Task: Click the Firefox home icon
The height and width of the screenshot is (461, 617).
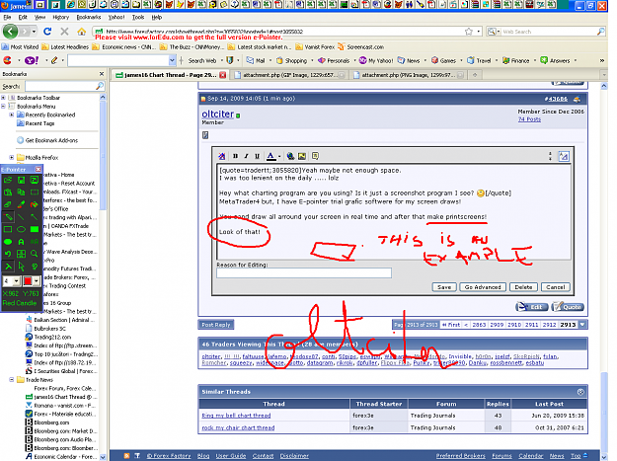Action: (82, 31)
